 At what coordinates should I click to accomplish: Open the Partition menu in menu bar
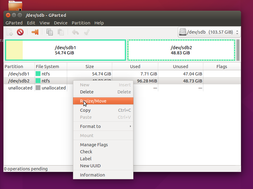(81, 23)
